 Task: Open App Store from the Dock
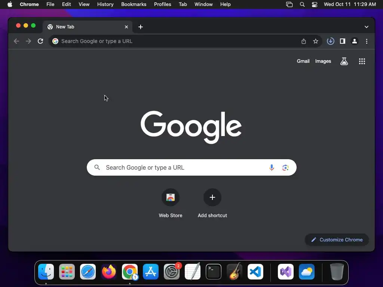151,272
